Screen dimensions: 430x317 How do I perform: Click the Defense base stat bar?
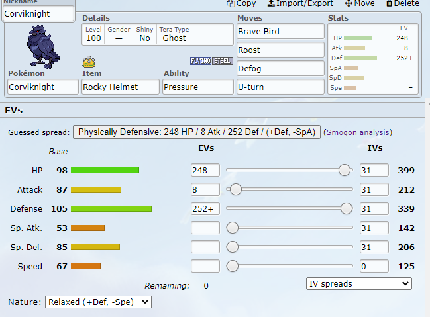(111, 208)
